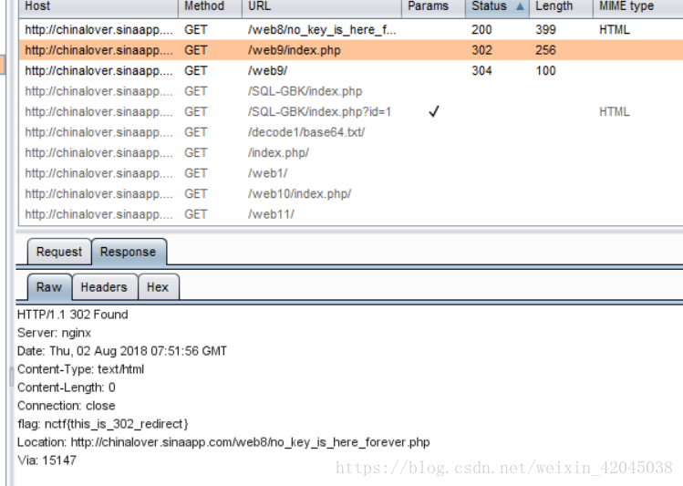Click HTML MIME type in the id=1 row
683x486 pixels.
(x=615, y=111)
